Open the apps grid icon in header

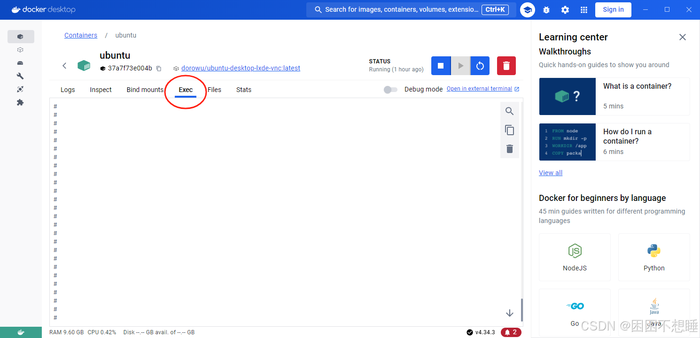pyautogui.click(x=584, y=10)
